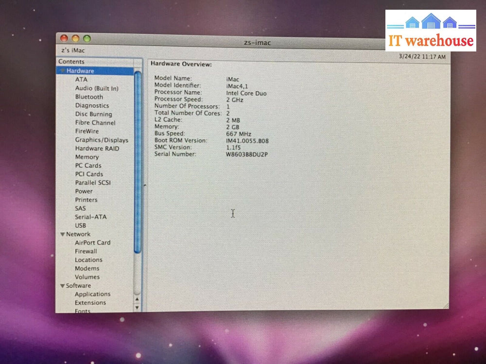Collapse the Network section triangle
The width and height of the screenshot is (486, 364).
[63, 234]
